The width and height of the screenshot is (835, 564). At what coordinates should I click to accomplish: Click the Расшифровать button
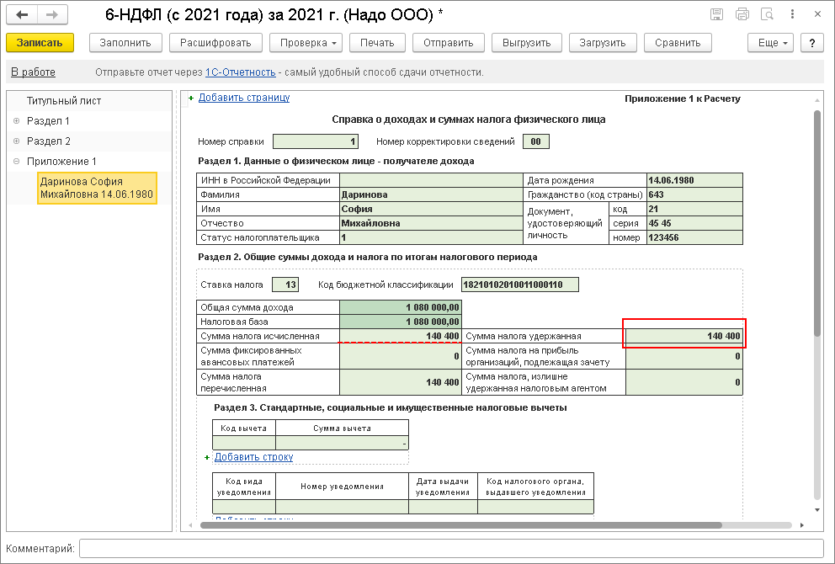click(x=215, y=43)
